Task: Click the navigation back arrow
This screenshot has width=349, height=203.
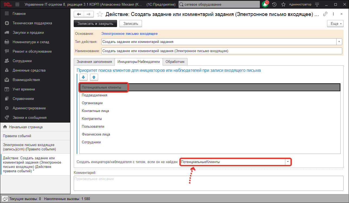Action: pyautogui.click(x=79, y=14)
